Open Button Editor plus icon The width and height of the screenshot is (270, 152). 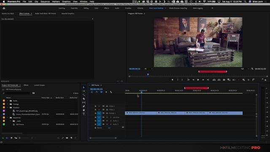pyautogui.click(x=265, y=80)
